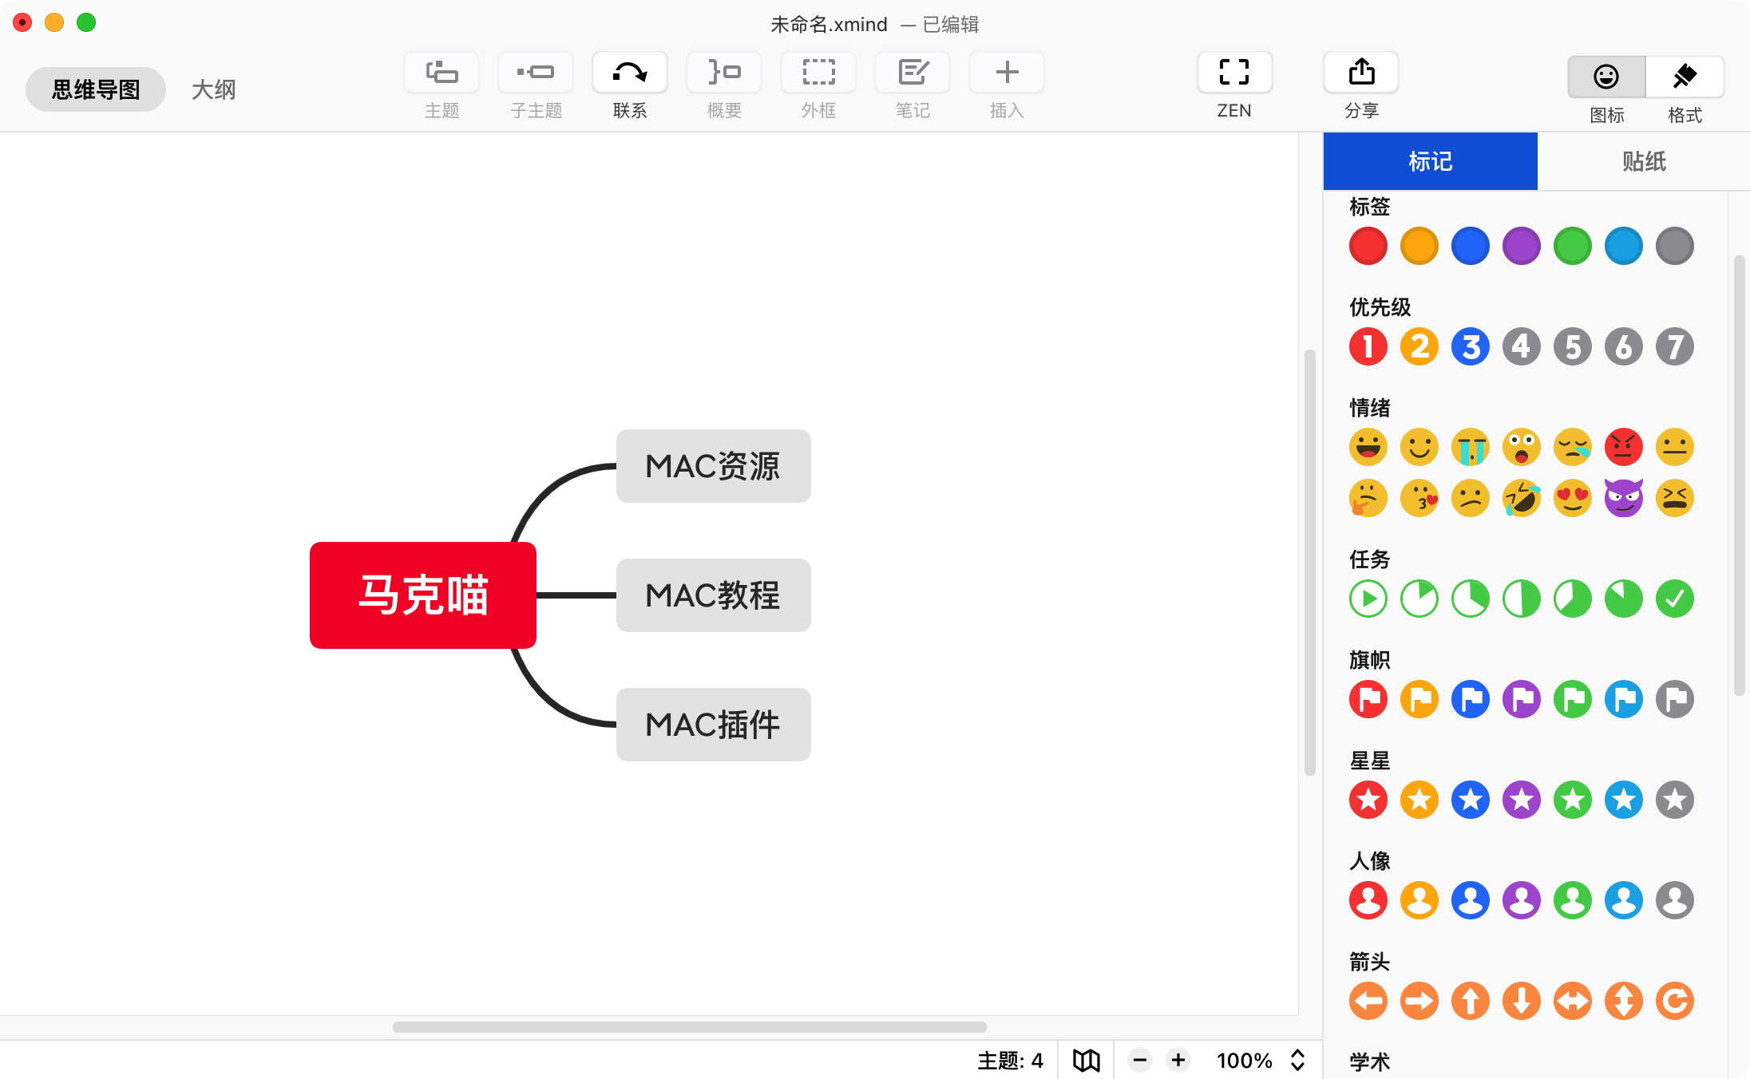Viewport: 1750px width, 1079px height.
Task: Switch to 大纲 outline view
Action: (213, 89)
